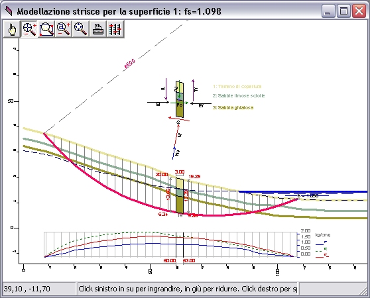Click the x-position label 63.00

tap(189, 260)
